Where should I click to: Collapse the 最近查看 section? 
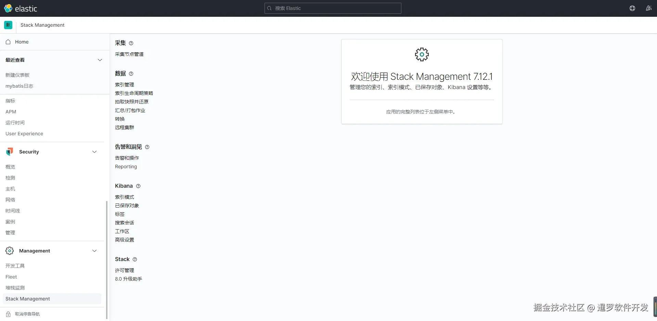(x=100, y=60)
